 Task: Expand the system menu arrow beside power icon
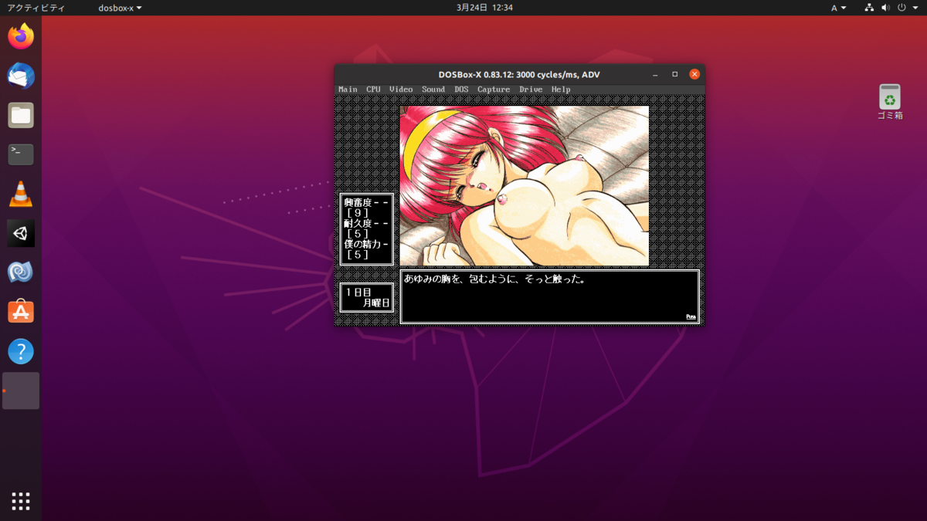pyautogui.click(x=916, y=8)
